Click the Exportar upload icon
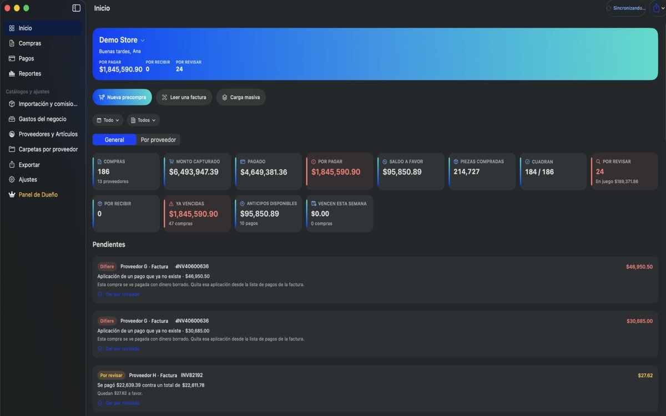 [x=12, y=165]
